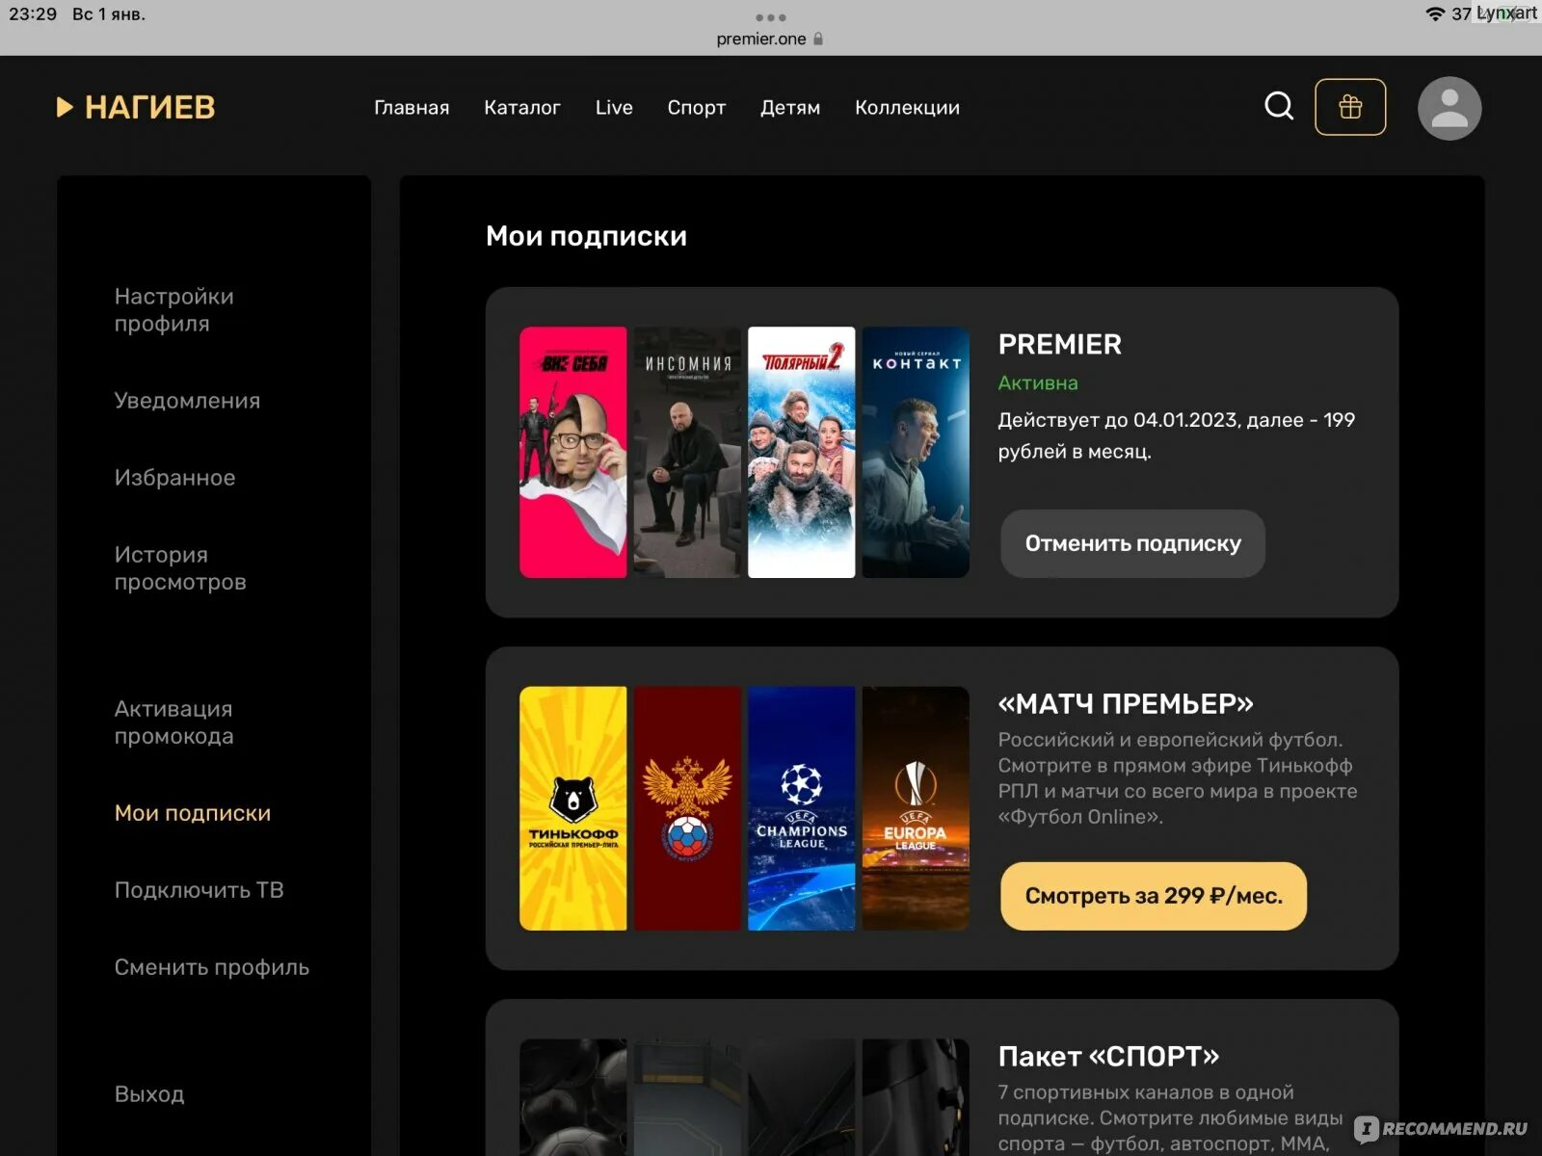Tap the Safari three-dots multitasking icon
The image size is (1542, 1156).
click(771, 17)
